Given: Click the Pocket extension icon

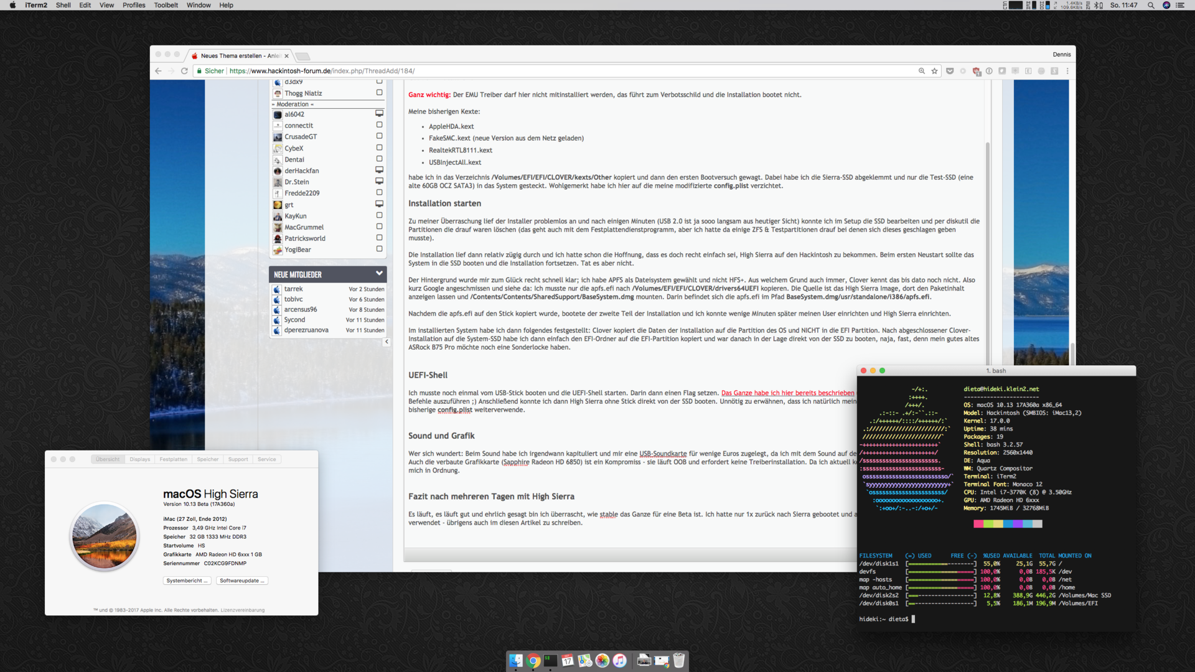Looking at the screenshot, I should coord(950,71).
